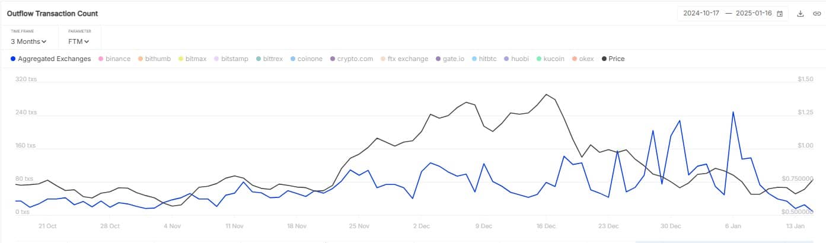This screenshot has height=243, width=826.
Task: Click the start date 2024-10-17 field
Action: pyautogui.click(x=702, y=14)
